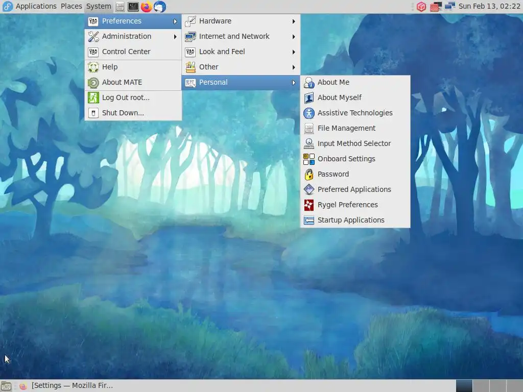The image size is (523, 392).
Task: Click the Other submenu icon
Action: [191, 67]
